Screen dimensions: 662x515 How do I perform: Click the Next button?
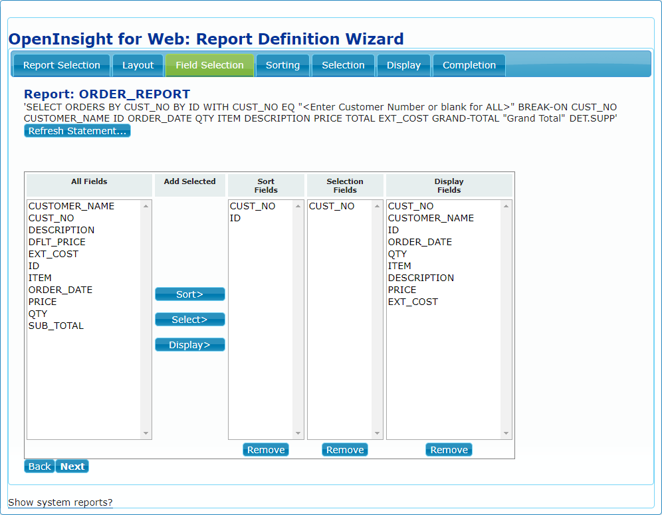point(72,466)
